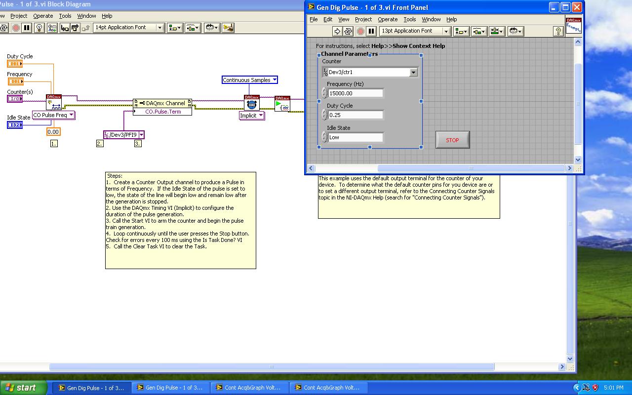
Task: Toggle Highlight Execution light bulb
Action: 39,28
